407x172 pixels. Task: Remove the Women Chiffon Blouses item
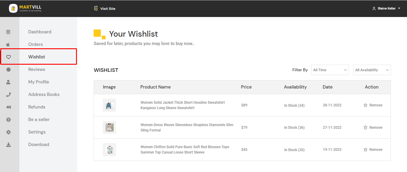pos(373,150)
